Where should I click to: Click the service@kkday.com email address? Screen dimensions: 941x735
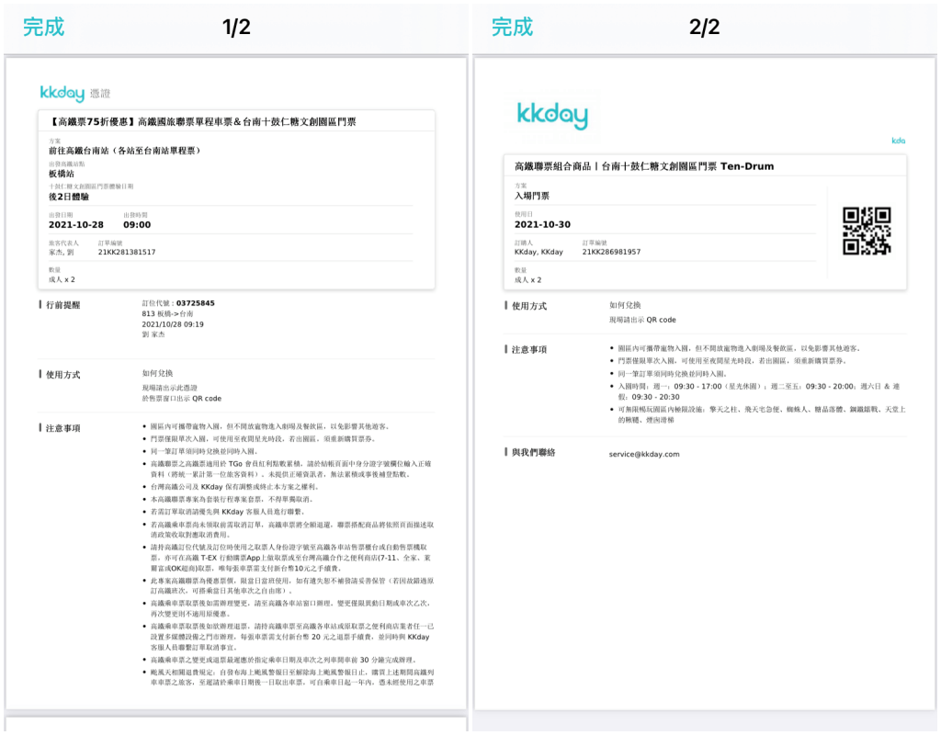point(644,454)
